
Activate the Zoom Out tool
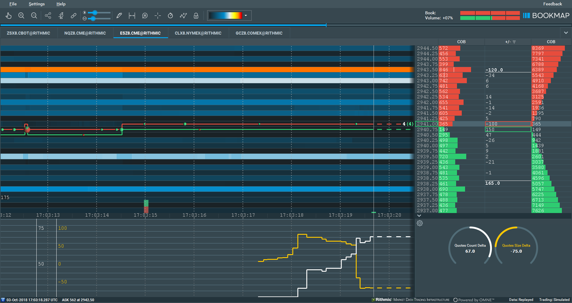34,15
